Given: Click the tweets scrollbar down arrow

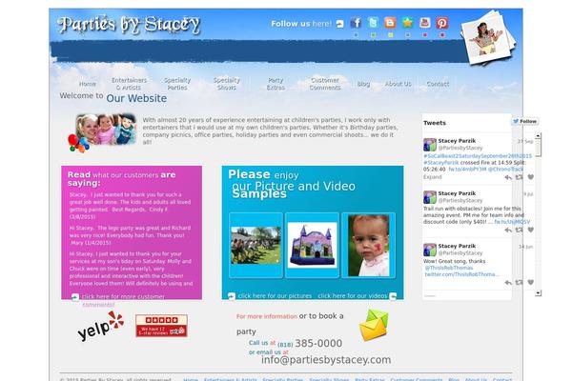Looking at the screenshot, I should [538, 292].
